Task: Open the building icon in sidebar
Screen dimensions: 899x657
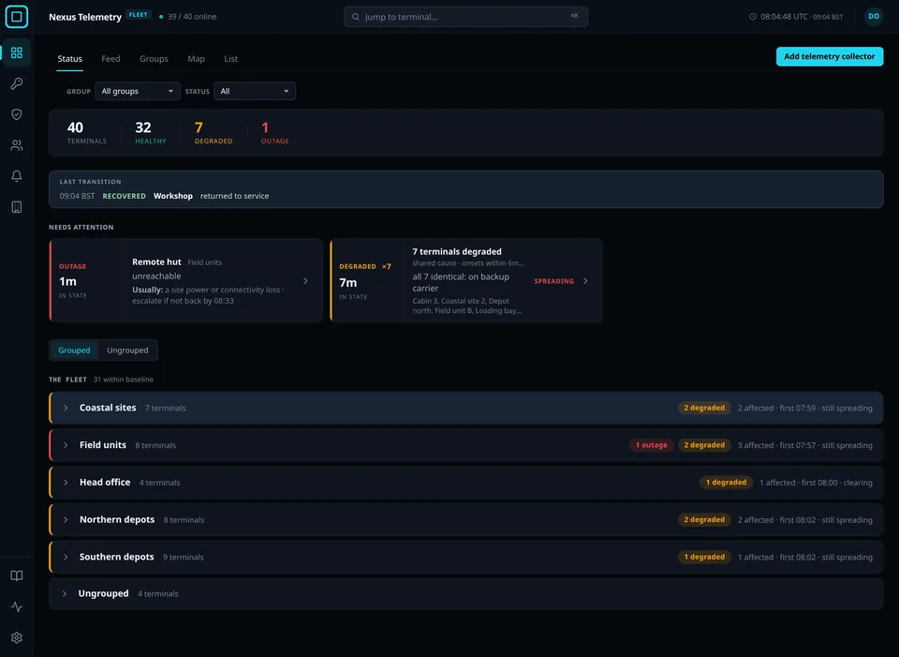Action: [17, 207]
